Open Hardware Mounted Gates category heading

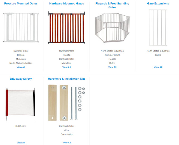tap(67, 4)
